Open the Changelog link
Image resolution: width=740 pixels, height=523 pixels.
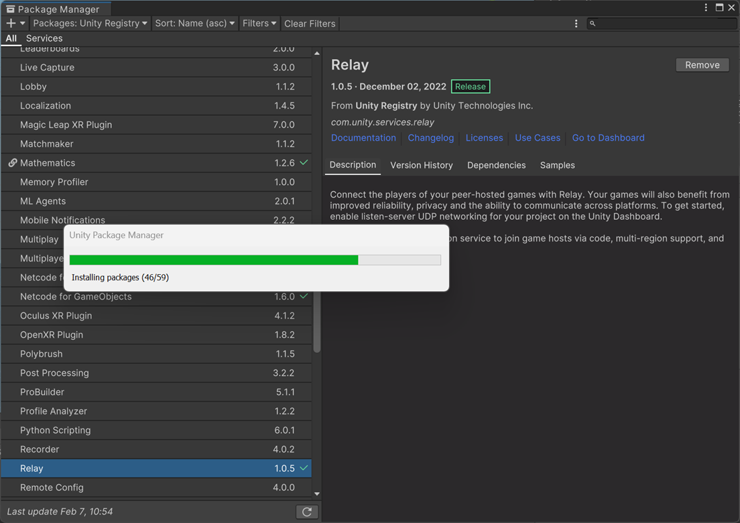430,137
